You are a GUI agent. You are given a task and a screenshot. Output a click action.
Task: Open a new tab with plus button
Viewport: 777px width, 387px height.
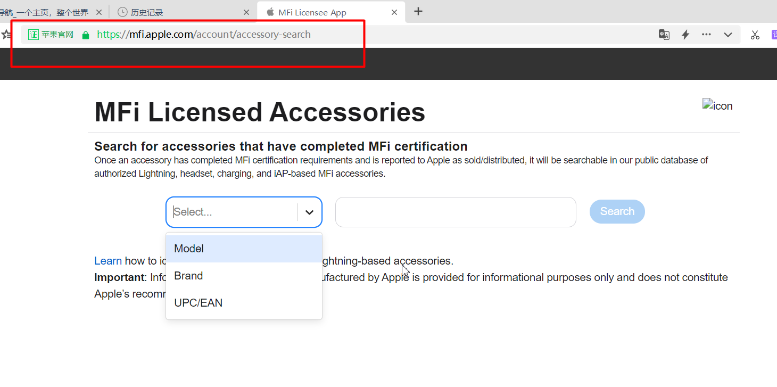[418, 11]
